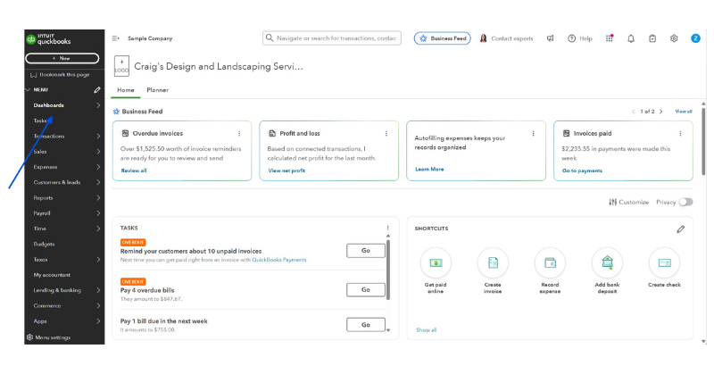714x374 pixels.
Task: Expand the Sales submenu arrow
Action: [x=98, y=152]
